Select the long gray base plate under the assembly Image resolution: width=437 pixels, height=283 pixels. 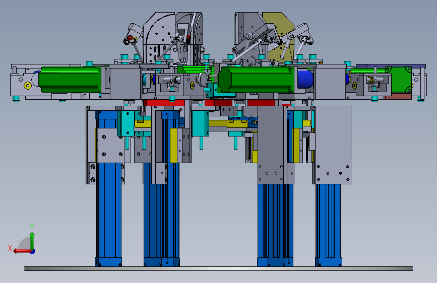219,268
